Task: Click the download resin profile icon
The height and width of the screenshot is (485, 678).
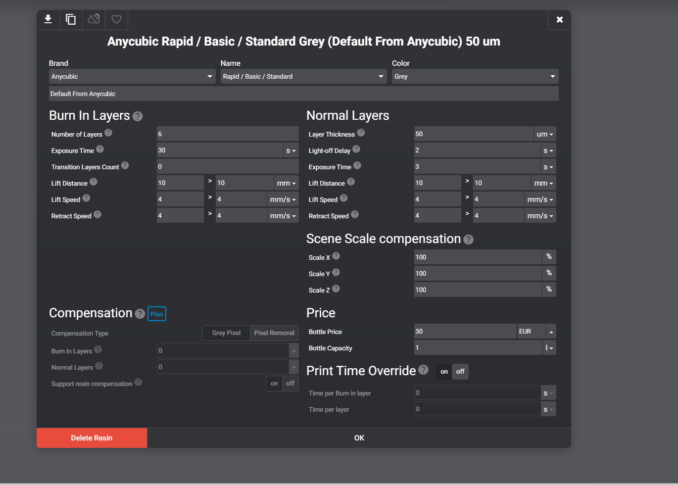Action: point(48,19)
